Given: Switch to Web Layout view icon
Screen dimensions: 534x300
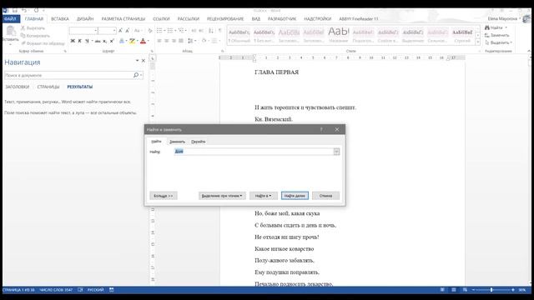Looking at the screenshot, I should coord(465,290).
